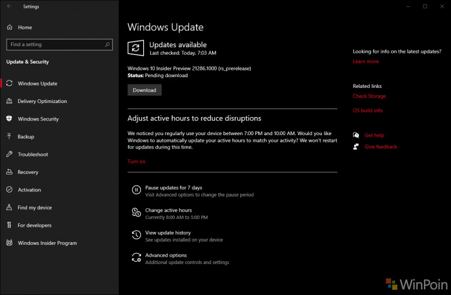
Task: Click the back arrow in Settings
Action: click(9, 7)
